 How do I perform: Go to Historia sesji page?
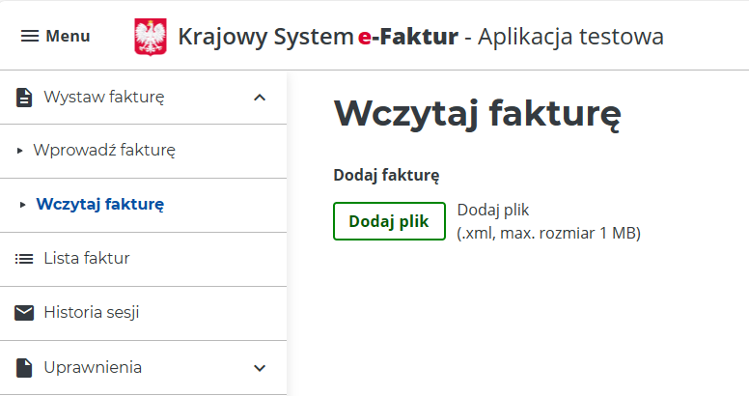(93, 313)
